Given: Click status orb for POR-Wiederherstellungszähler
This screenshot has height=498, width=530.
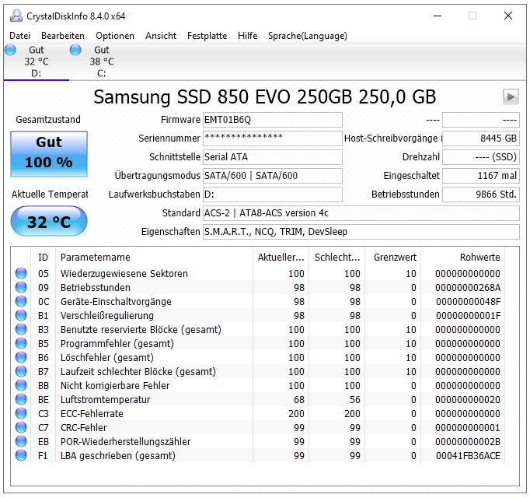Looking at the screenshot, I should tap(21, 441).
